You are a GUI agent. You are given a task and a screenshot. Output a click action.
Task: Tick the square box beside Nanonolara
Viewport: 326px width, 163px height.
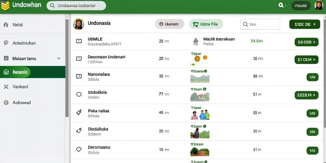tap(79, 76)
